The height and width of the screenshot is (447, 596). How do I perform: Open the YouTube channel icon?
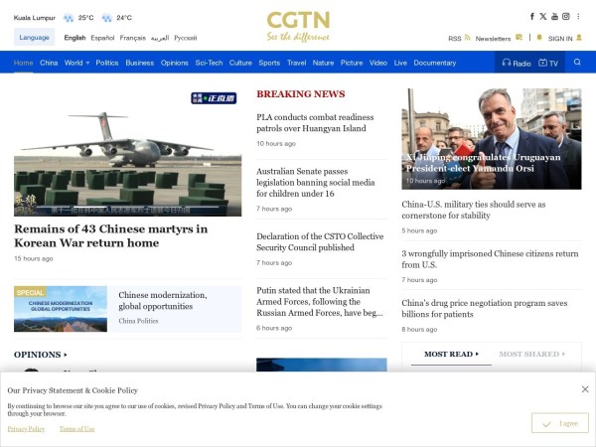click(x=554, y=17)
